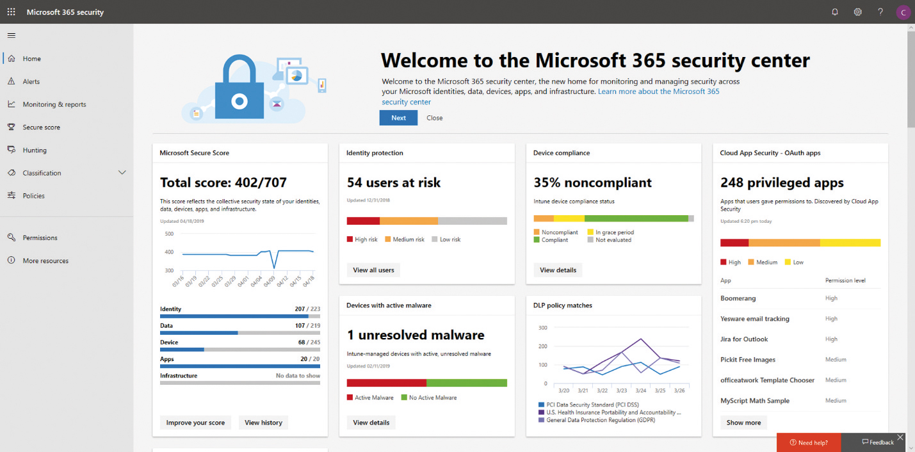Open More resources in the sidebar

45,261
